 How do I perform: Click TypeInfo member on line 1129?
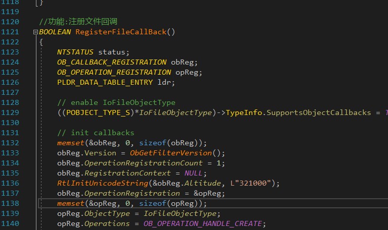coord(244,113)
